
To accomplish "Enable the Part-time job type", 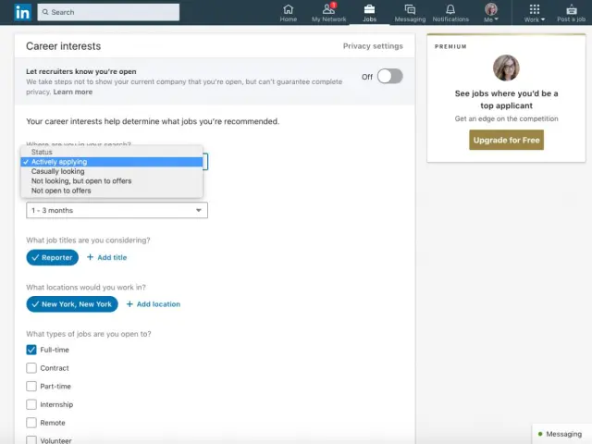I will (31, 386).
